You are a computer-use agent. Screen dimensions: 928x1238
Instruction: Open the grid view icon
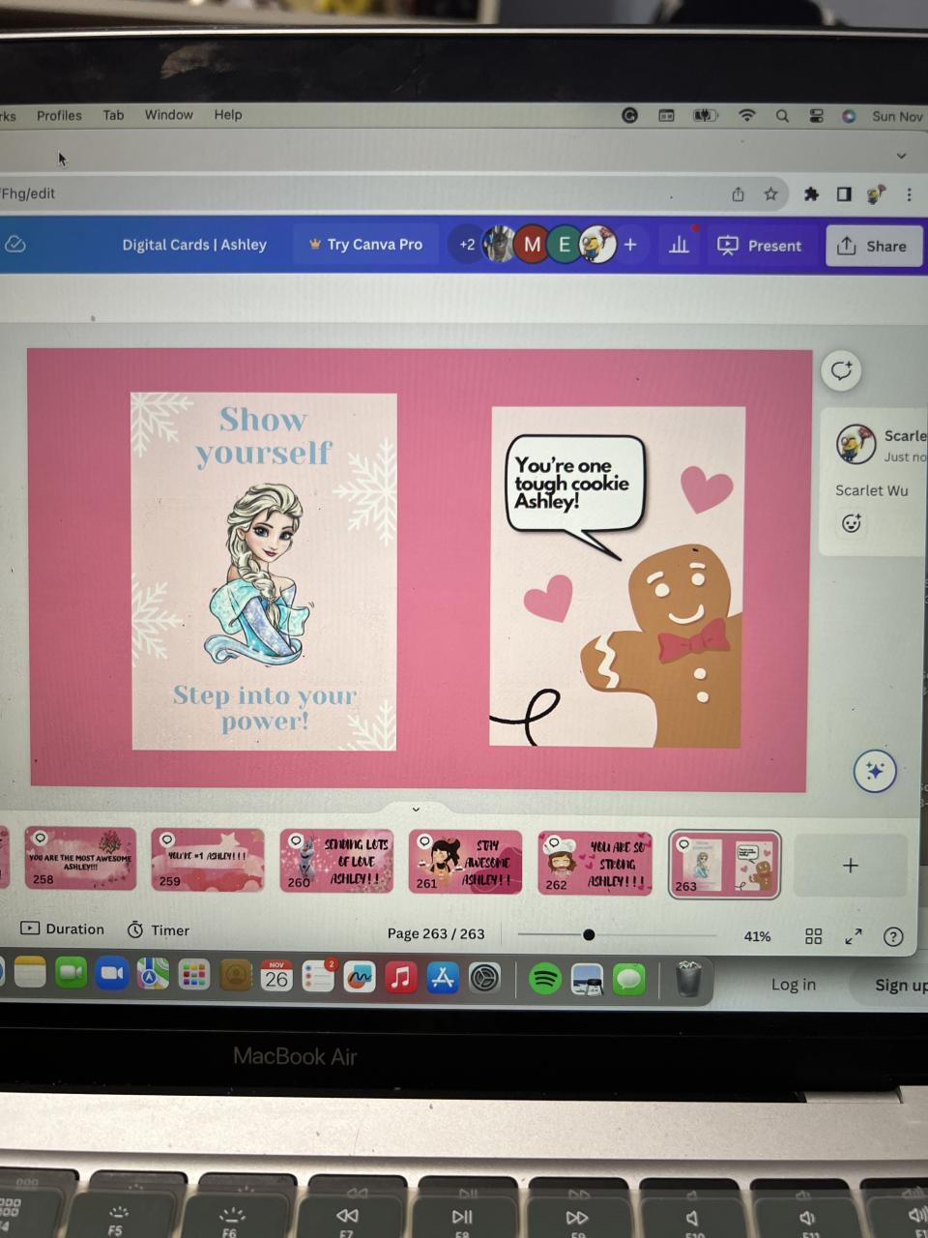point(814,936)
